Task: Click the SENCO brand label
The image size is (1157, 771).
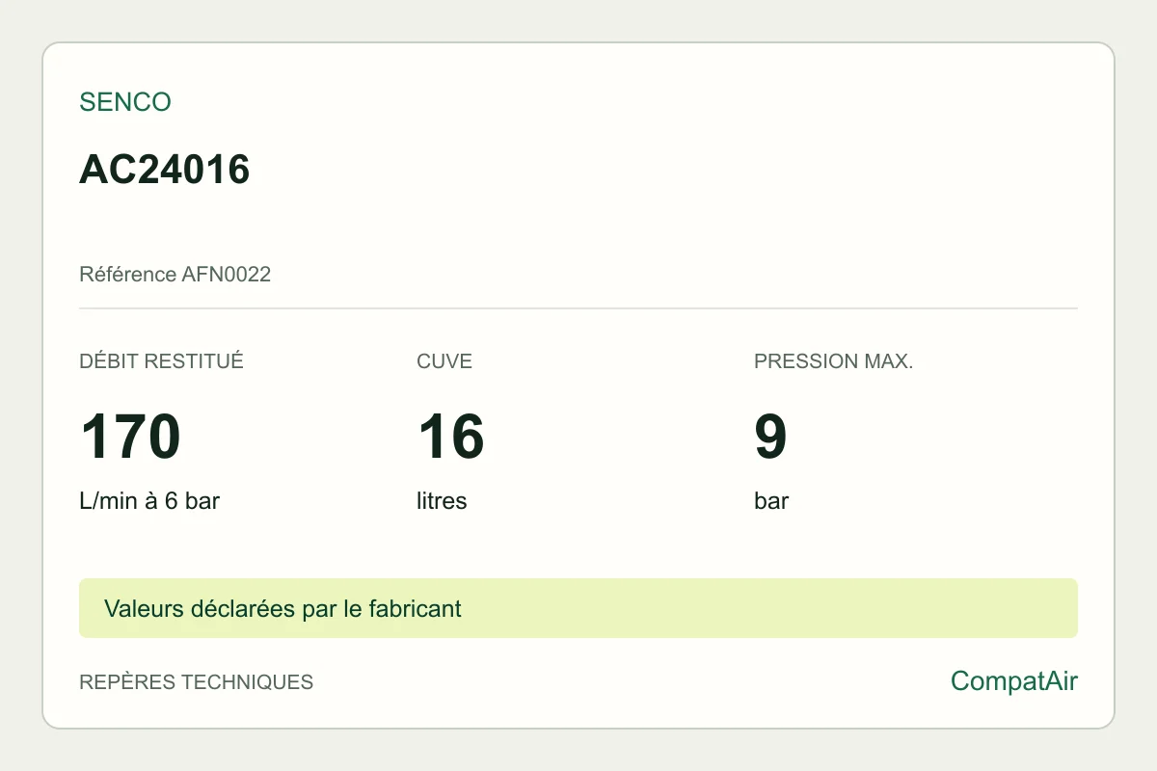Action: pos(125,102)
